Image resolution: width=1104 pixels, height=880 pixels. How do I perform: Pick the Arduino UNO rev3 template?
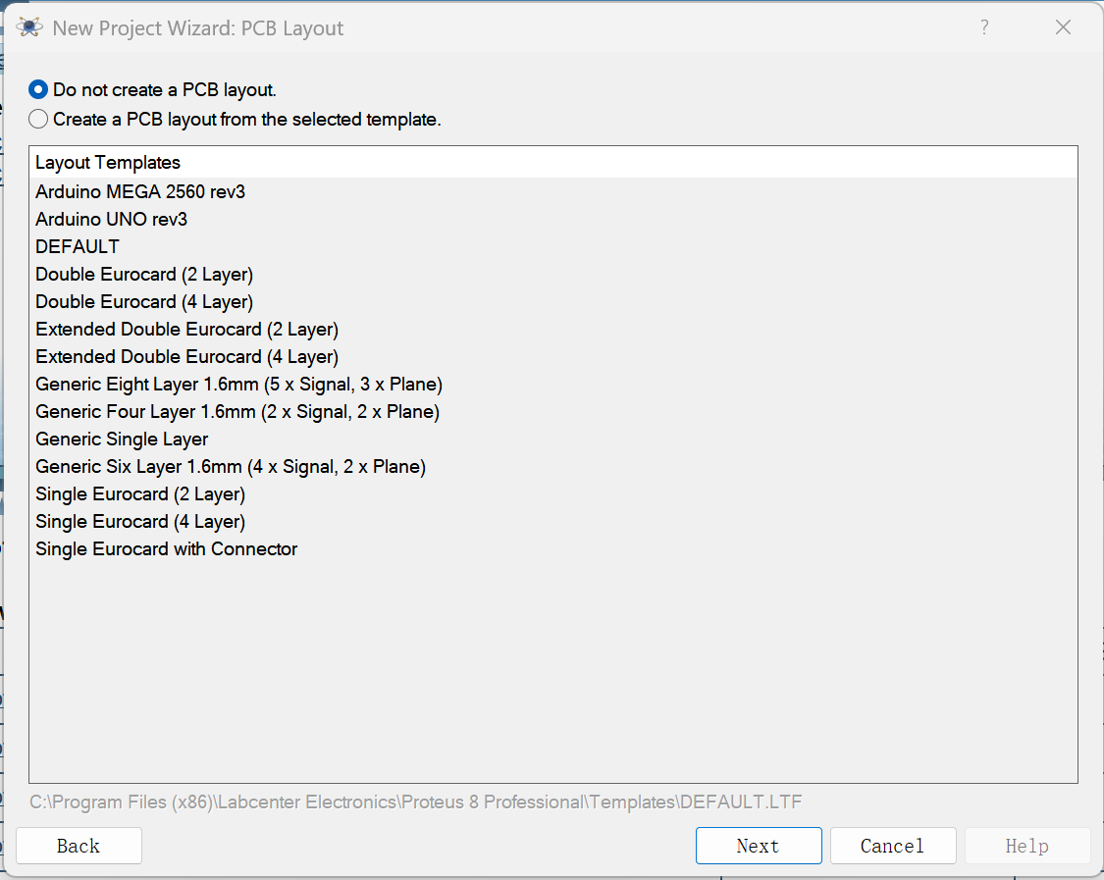click(x=111, y=219)
